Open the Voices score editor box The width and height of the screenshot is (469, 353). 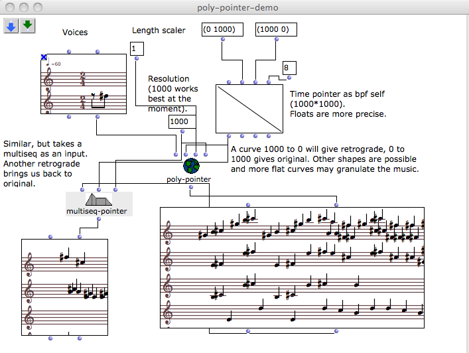tap(83, 84)
